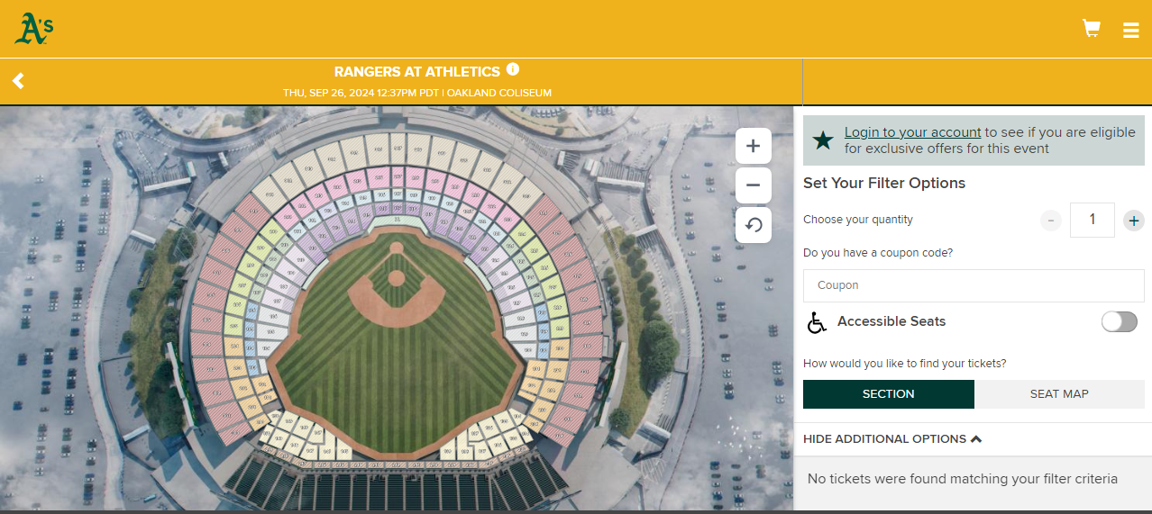Click the wheelchair accessibility icon
1152x514 pixels.
click(x=817, y=322)
